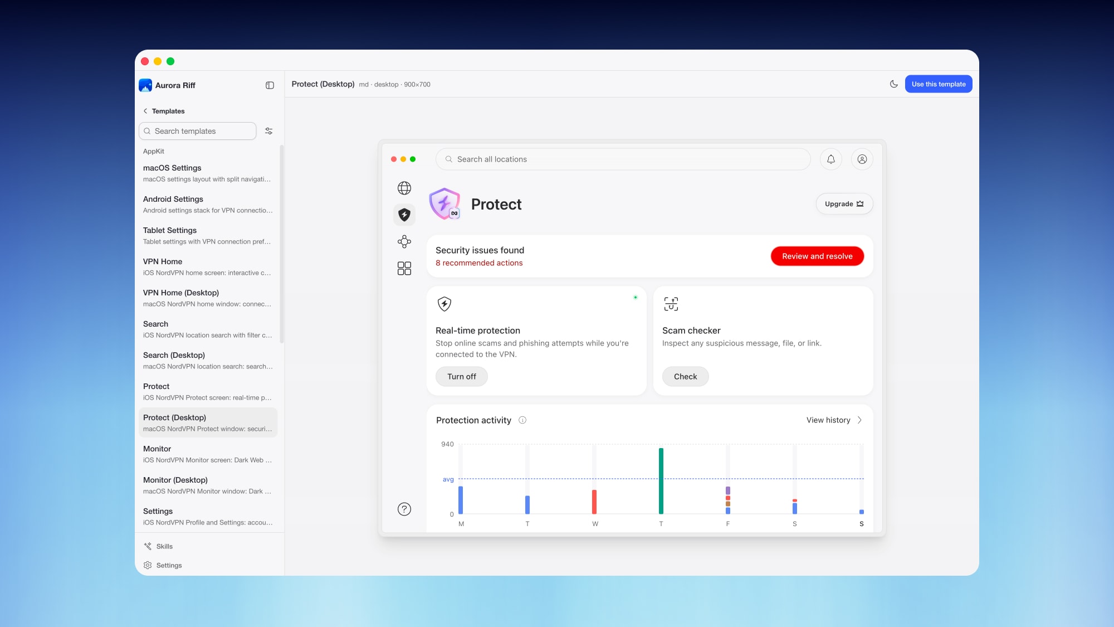The width and height of the screenshot is (1114, 627).
Task: Open the meshnet nodes icon in sidebar
Action: tap(404, 241)
